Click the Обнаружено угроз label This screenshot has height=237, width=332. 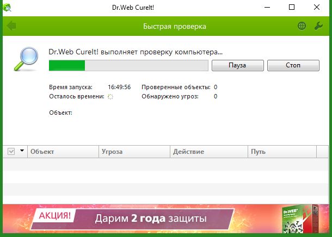[170, 96]
